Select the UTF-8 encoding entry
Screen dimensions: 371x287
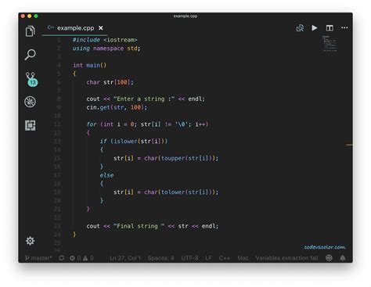189,258
